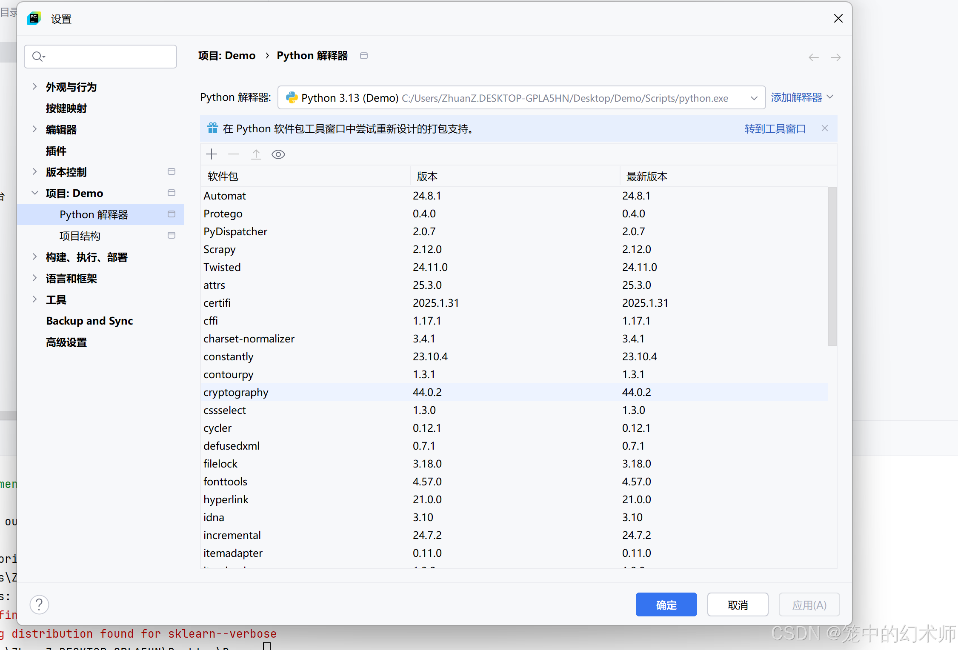Expand the 外观与行为 section
The image size is (958, 650).
point(35,87)
